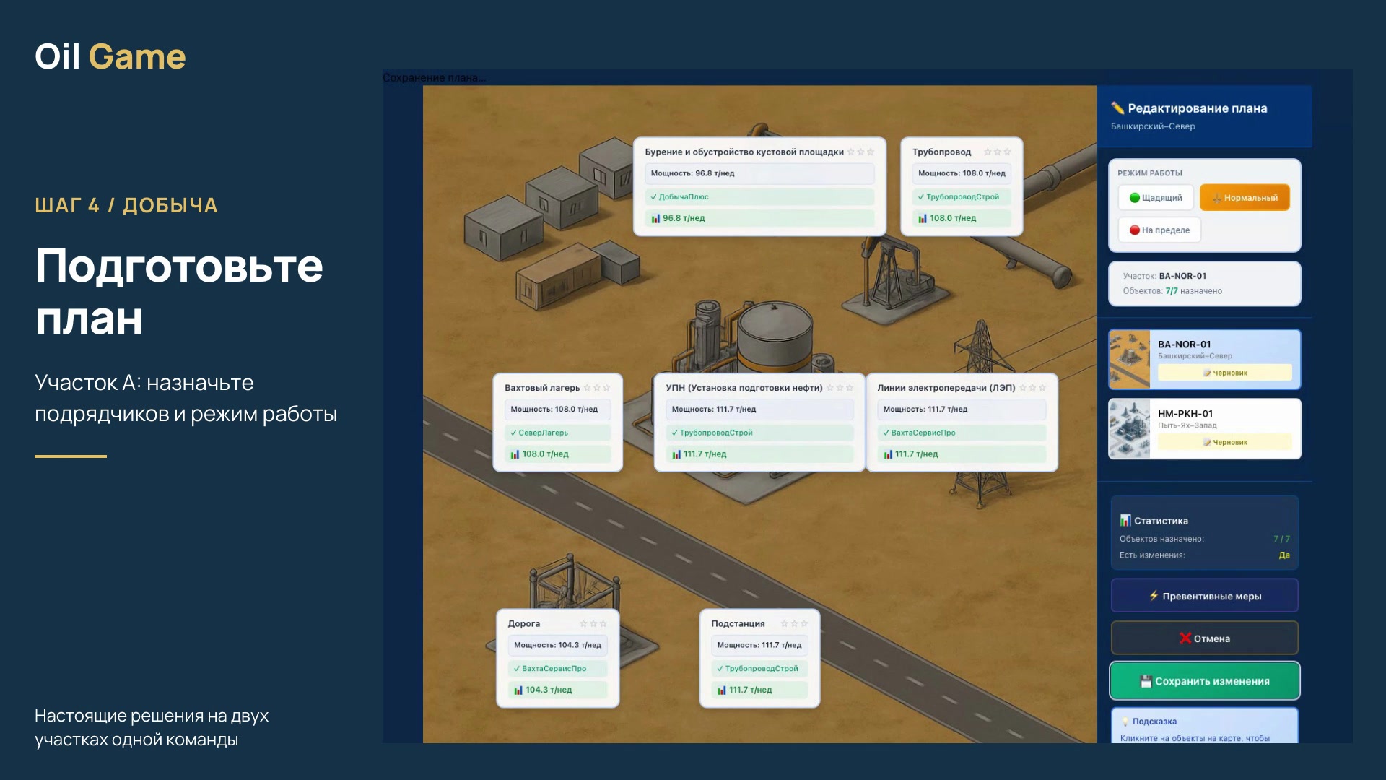
Task: Click the Превентивные меры button
Action: point(1204,596)
